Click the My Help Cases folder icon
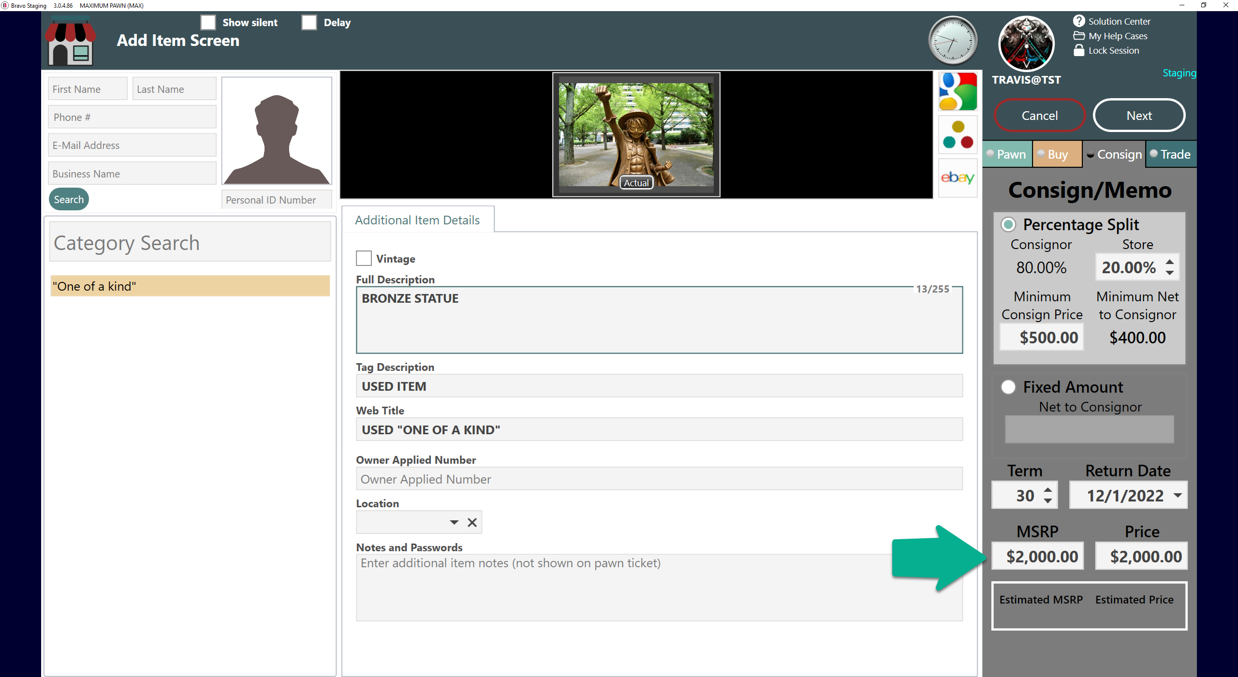 point(1079,36)
